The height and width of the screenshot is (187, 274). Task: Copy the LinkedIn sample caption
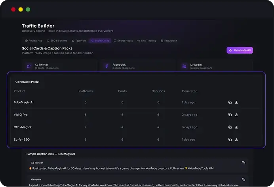click(244, 179)
